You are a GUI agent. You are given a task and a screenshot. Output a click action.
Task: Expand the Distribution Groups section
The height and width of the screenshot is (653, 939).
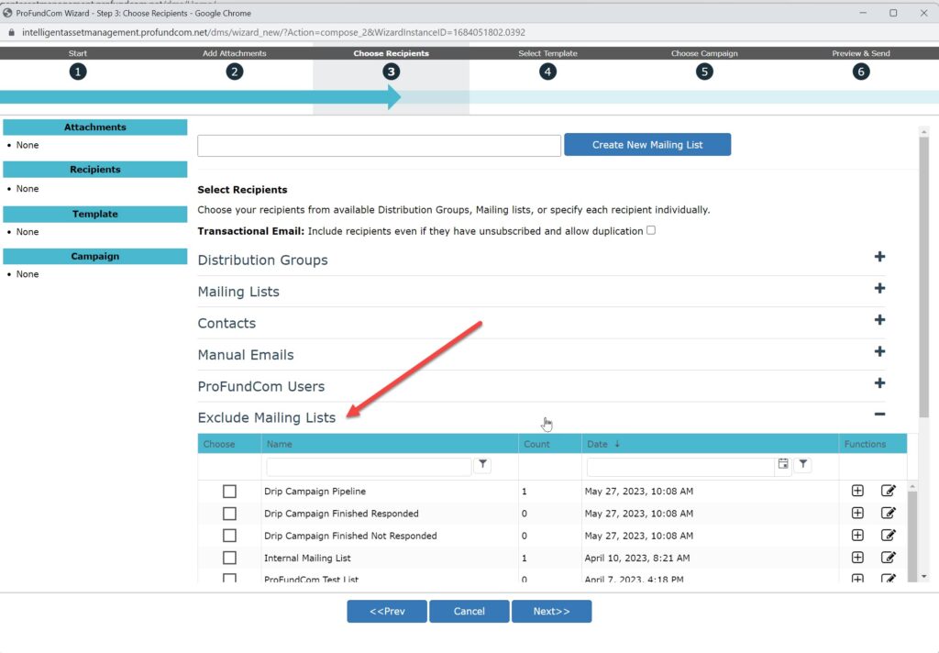(879, 257)
